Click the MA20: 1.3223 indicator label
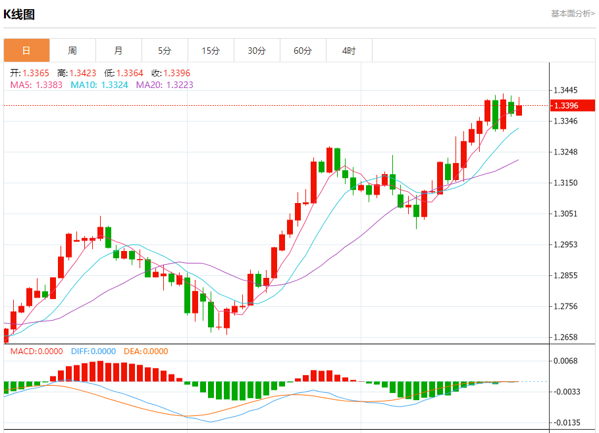The width and height of the screenshot is (599, 433). point(165,85)
